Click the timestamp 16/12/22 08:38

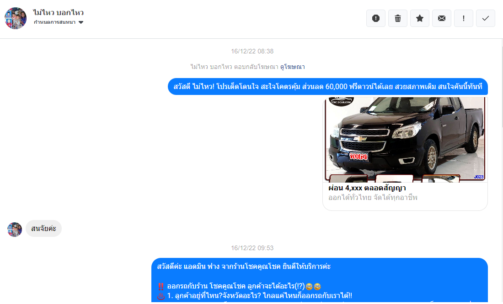252,51
